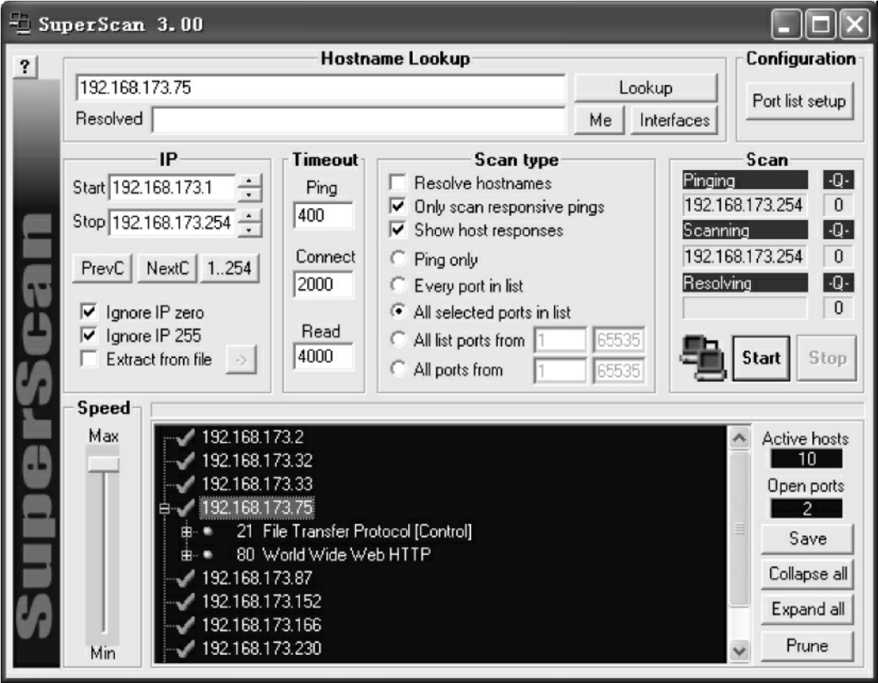Decrease Stop IP with down spinner
Viewport: 878px width, 683px height.
[x=249, y=230]
